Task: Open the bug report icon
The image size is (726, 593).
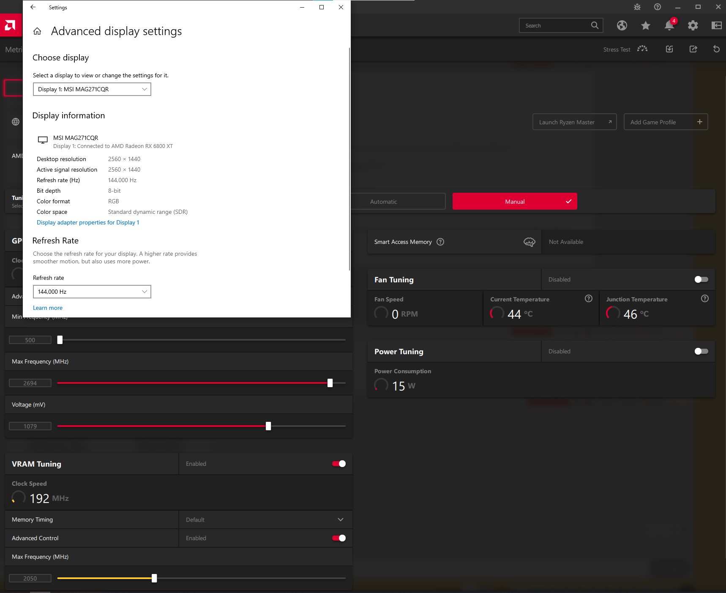Action: coord(637,7)
